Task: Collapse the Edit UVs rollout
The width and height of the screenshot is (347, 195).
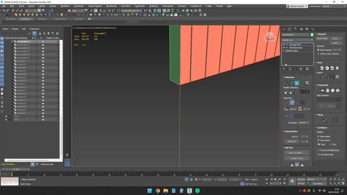Action: [288, 148]
